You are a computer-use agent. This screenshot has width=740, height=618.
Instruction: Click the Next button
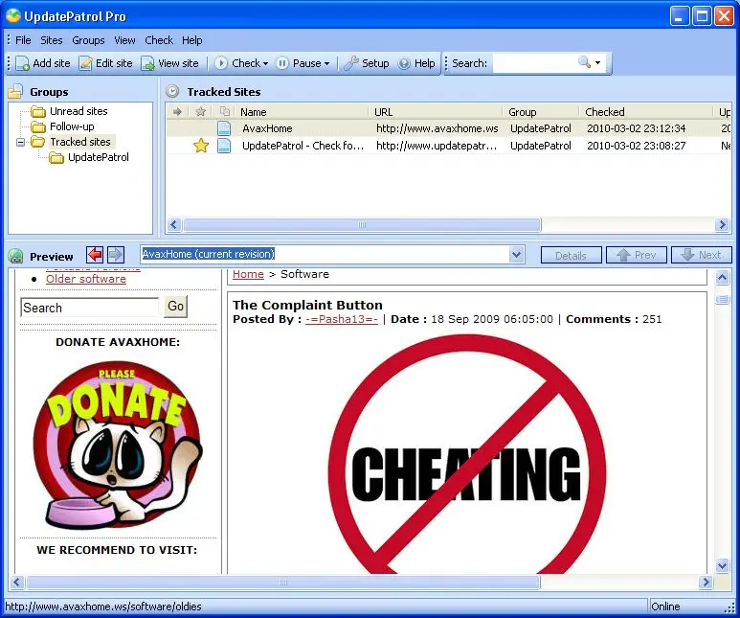pyautogui.click(x=702, y=255)
